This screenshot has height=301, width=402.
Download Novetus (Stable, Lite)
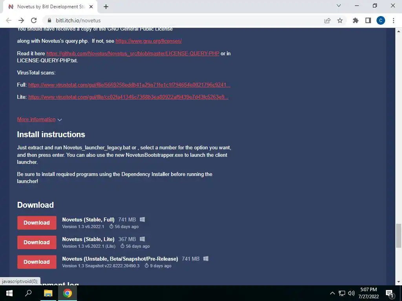coord(37,242)
